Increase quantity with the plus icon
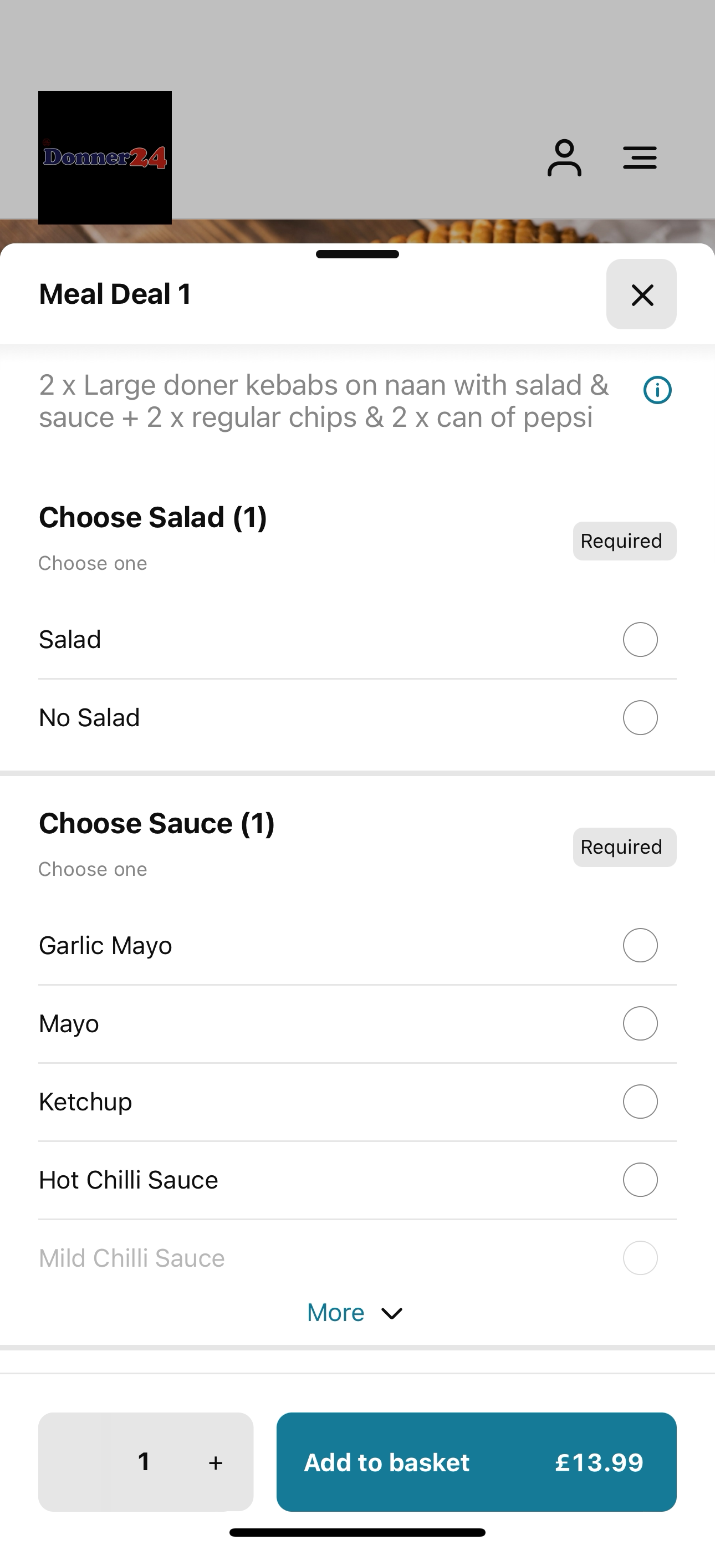 [216, 1463]
